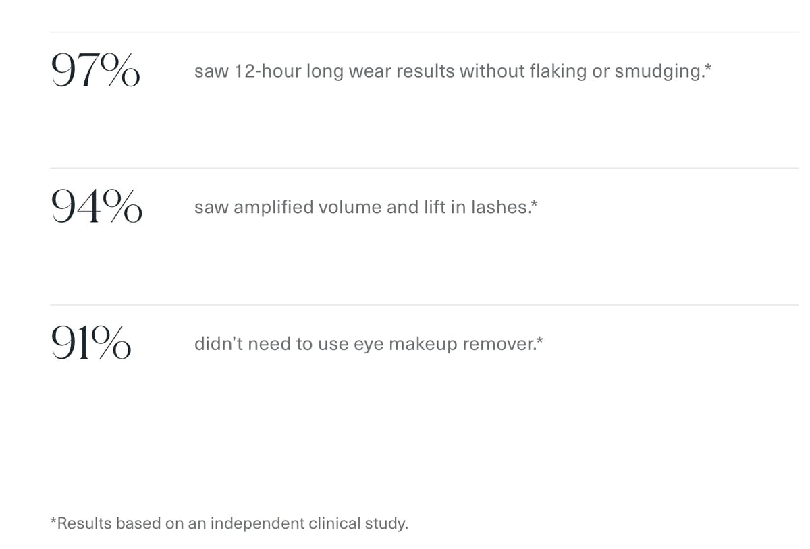Click the asterisk after 'smudging.'
Viewport: 810px width, 549px height.
click(708, 67)
